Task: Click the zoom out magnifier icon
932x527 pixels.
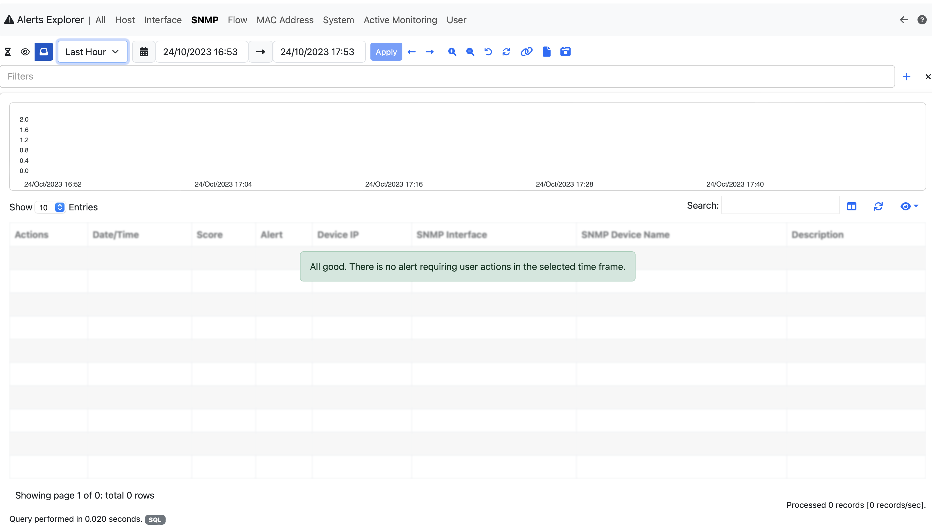Action: (x=470, y=52)
